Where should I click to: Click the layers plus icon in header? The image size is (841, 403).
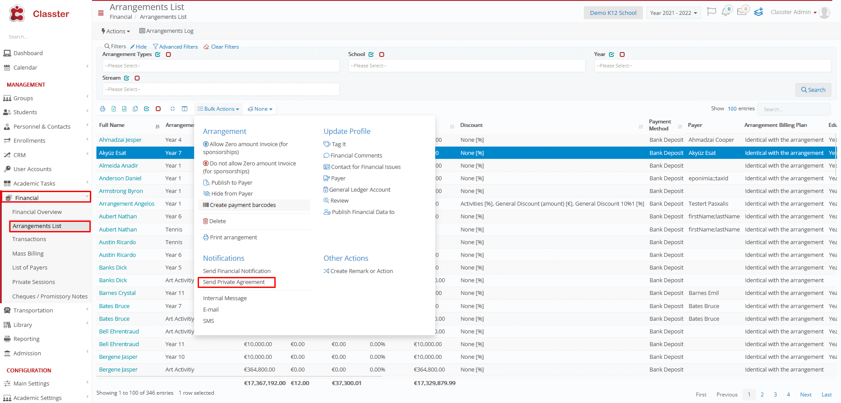pyautogui.click(x=759, y=12)
